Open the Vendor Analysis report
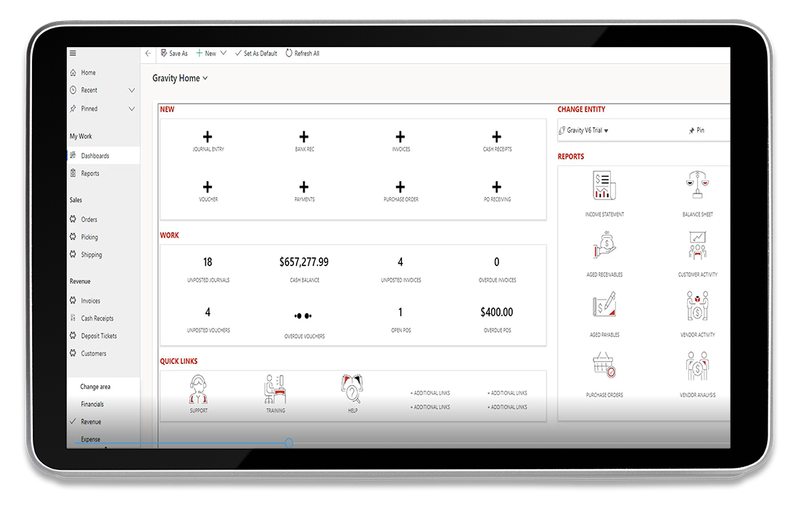Image resolution: width=798 pixels, height=522 pixels. tap(697, 374)
